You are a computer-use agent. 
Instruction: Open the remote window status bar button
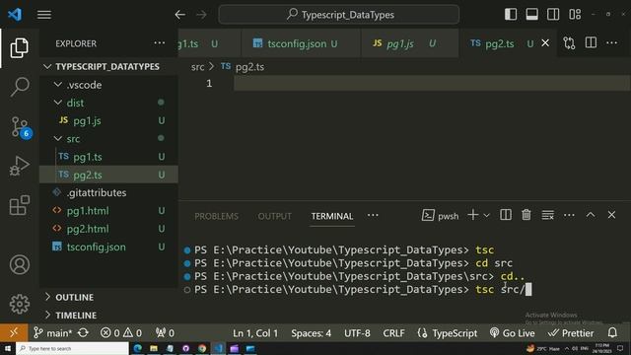point(14,332)
